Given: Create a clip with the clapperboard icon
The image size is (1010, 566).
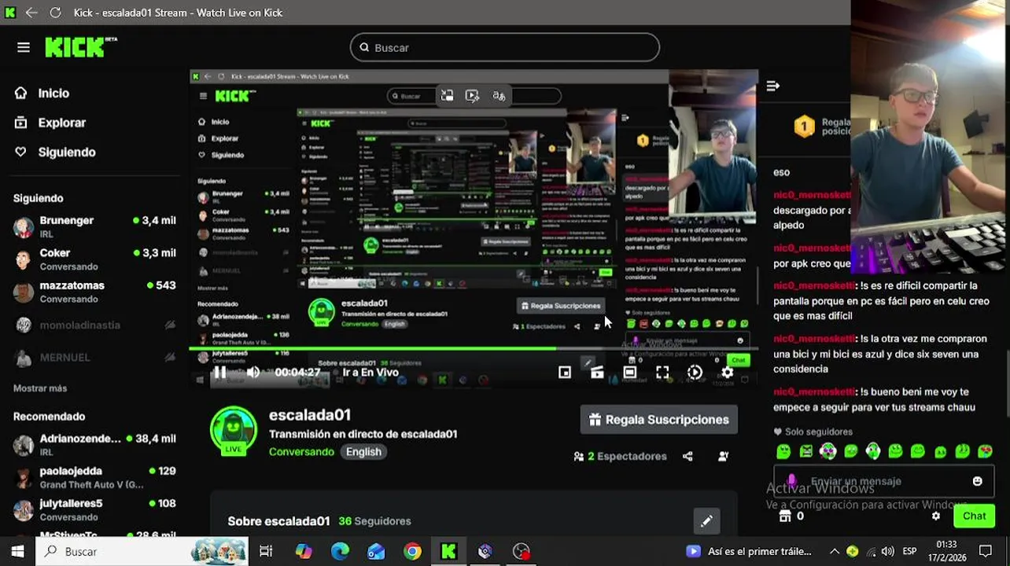Looking at the screenshot, I should (x=597, y=373).
